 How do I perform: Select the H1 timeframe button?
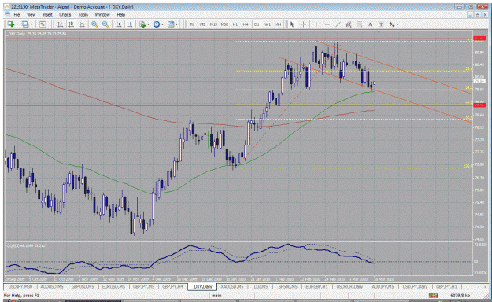(x=235, y=24)
